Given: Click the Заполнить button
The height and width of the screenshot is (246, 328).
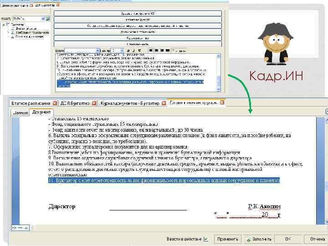Looking at the screenshot, I should tap(259, 239).
